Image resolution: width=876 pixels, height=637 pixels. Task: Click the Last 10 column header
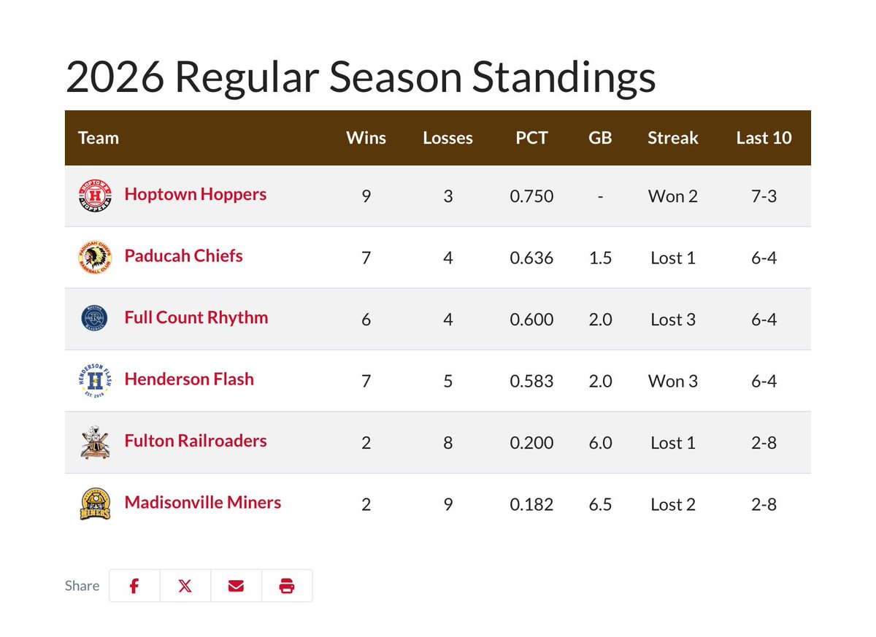pos(764,138)
